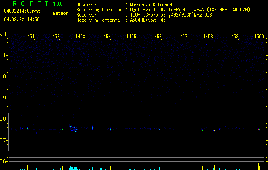Click the 0.6 kHz frequency tick label
268x170 pixels.
pos(3,161)
